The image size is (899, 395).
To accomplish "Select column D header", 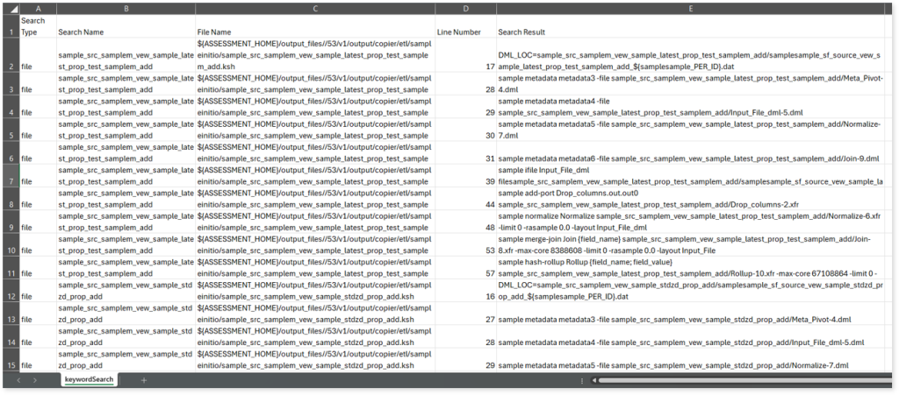I will click(465, 8).
